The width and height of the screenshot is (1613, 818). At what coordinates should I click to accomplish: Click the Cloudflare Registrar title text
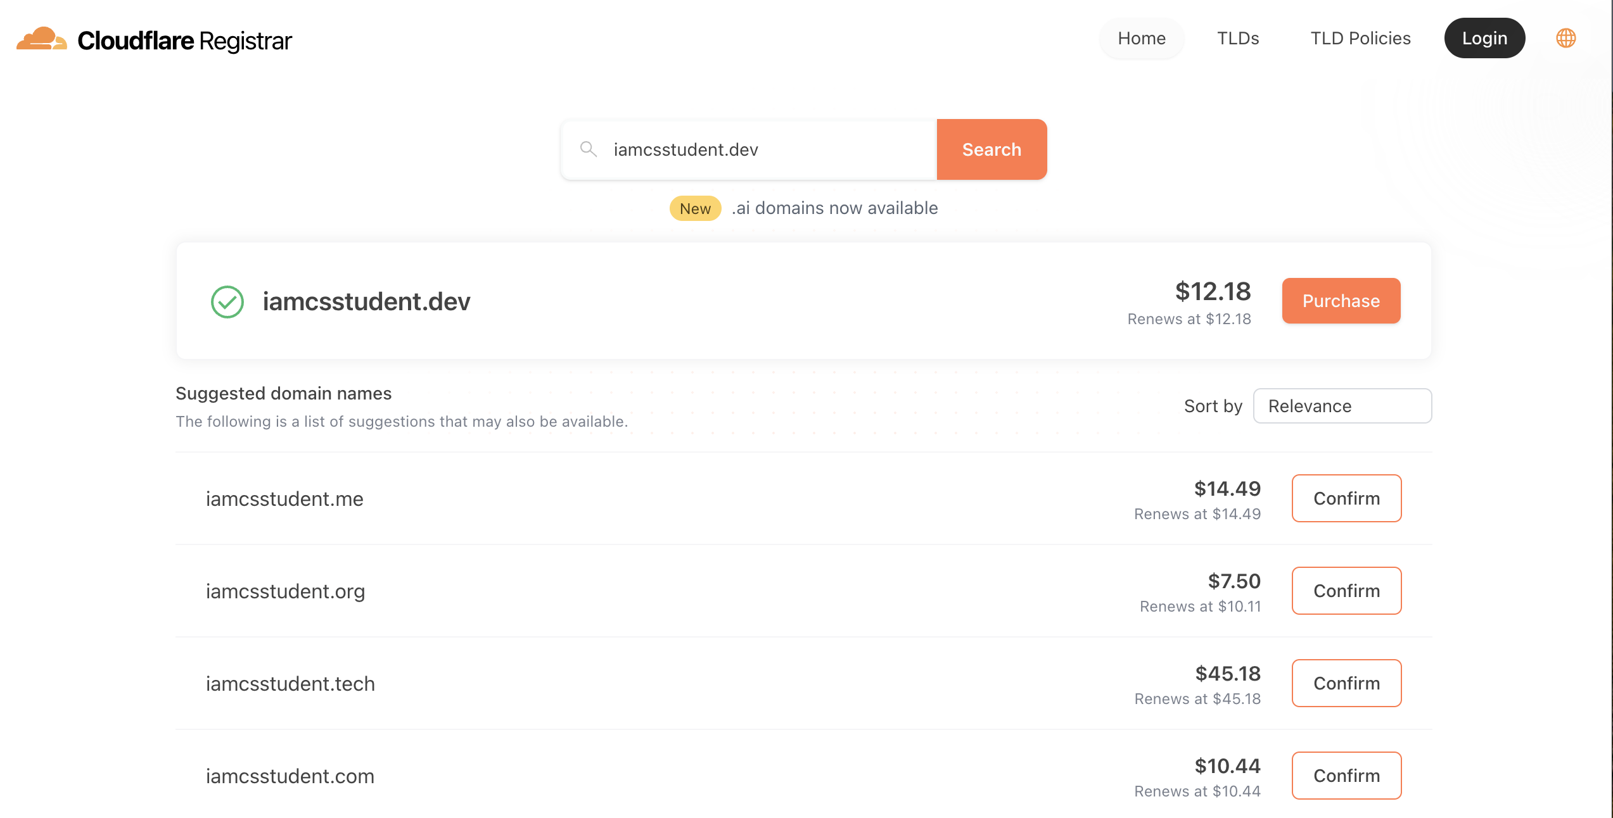184,41
